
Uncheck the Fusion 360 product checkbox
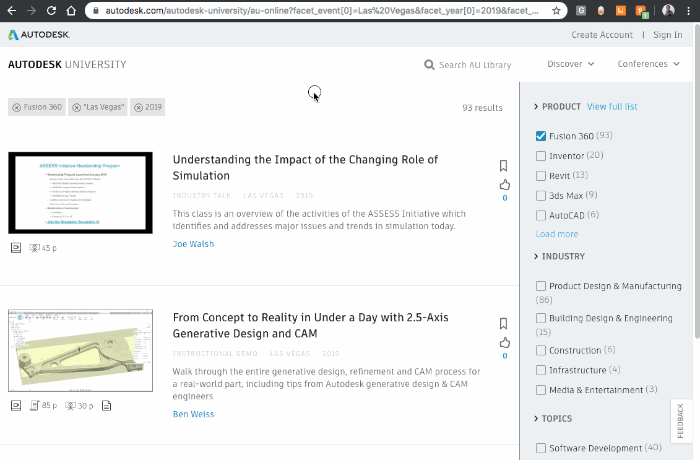[541, 136]
